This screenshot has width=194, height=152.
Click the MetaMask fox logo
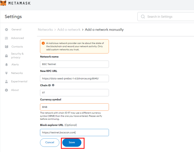click(3, 3)
